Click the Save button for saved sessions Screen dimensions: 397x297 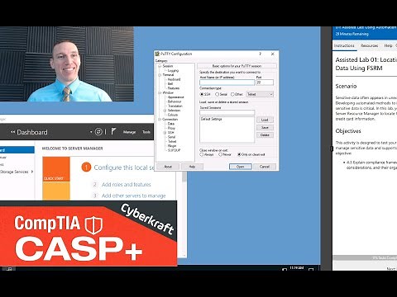coord(265,128)
